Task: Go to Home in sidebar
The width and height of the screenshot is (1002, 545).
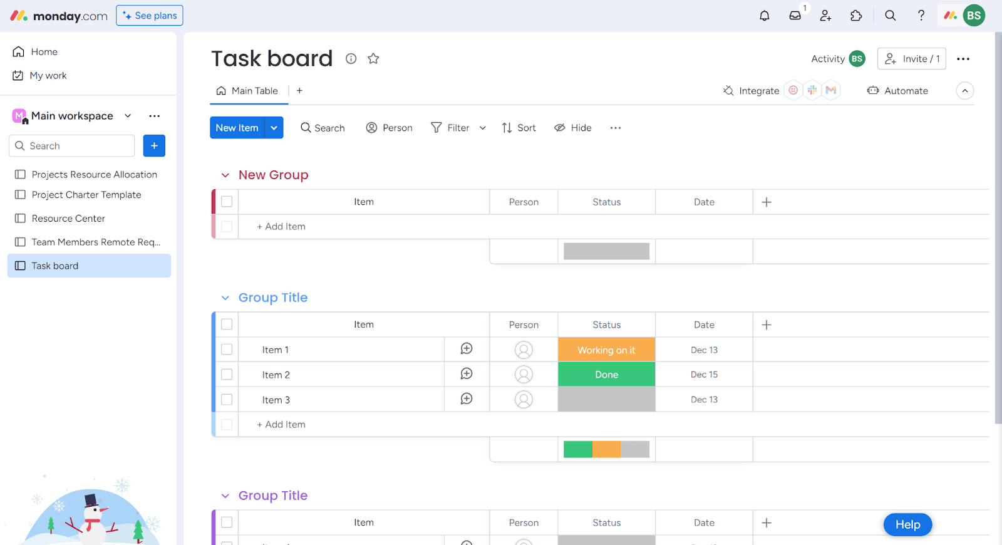Action: pyautogui.click(x=36, y=51)
